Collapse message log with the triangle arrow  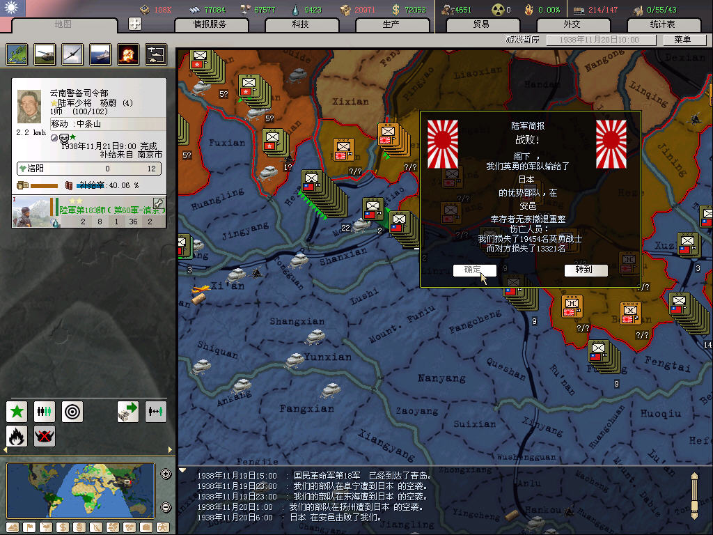coord(183,470)
